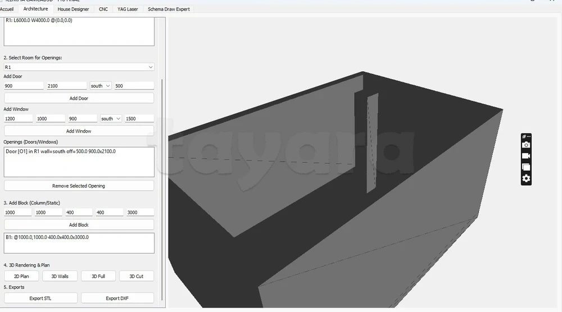The image size is (562, 312).
Task: Click the stacked windows capture icon
Action: (526, 167)
